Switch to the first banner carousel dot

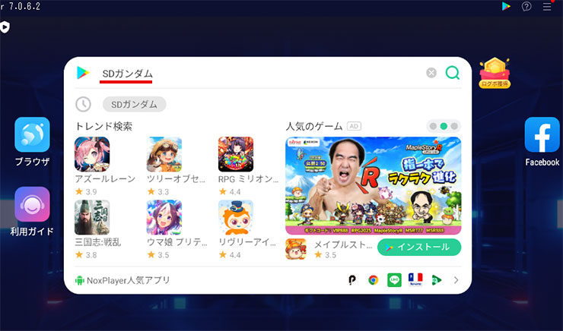pos(433,126)
